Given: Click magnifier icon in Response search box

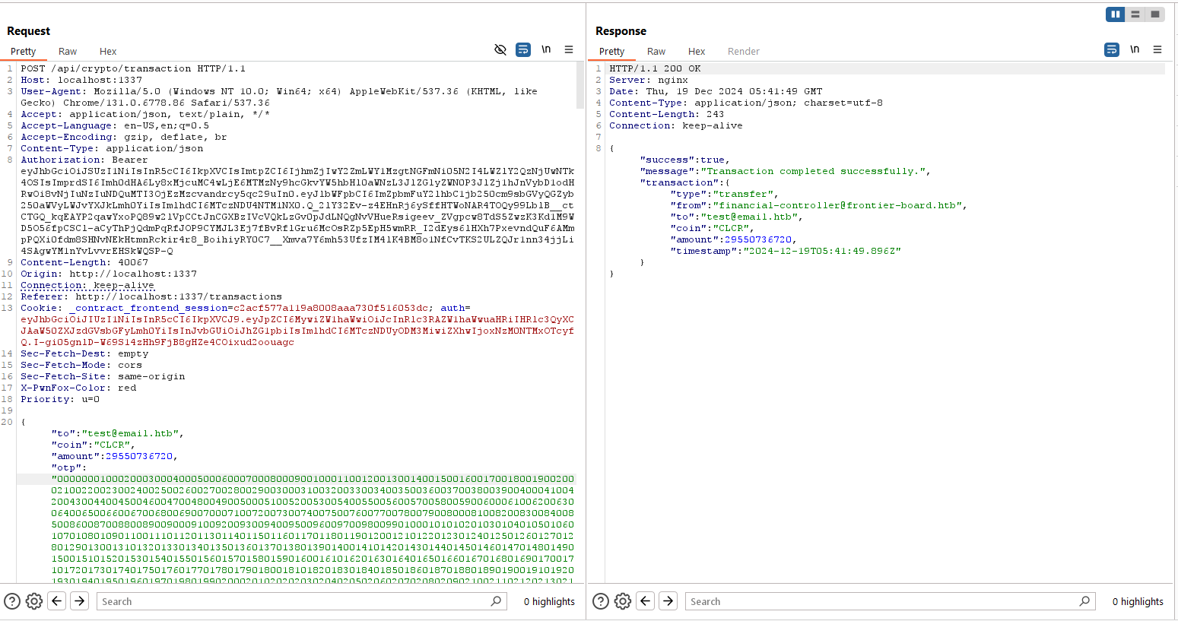Looking at the screenshot, I should click(x=1085, y=601).
